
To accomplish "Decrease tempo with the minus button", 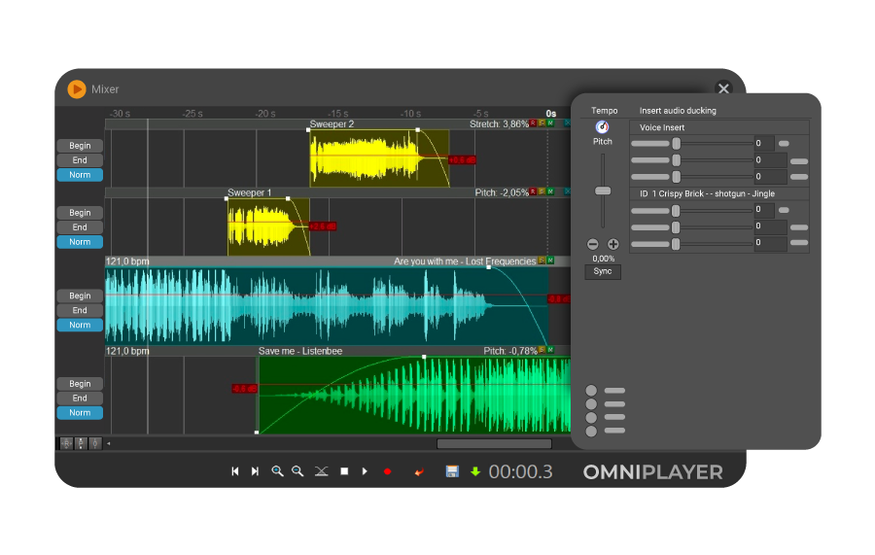I will tap(593, 244).
